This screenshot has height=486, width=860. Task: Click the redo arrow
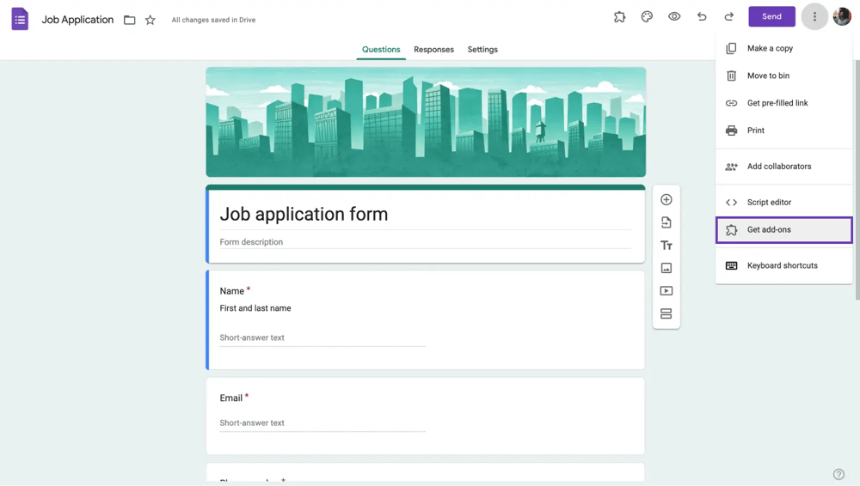(x=729, y=17)
